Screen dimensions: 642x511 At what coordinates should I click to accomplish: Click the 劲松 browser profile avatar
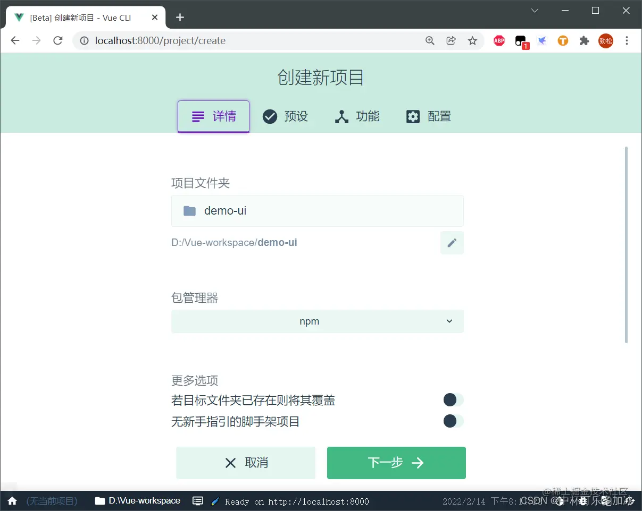(606, 40)
